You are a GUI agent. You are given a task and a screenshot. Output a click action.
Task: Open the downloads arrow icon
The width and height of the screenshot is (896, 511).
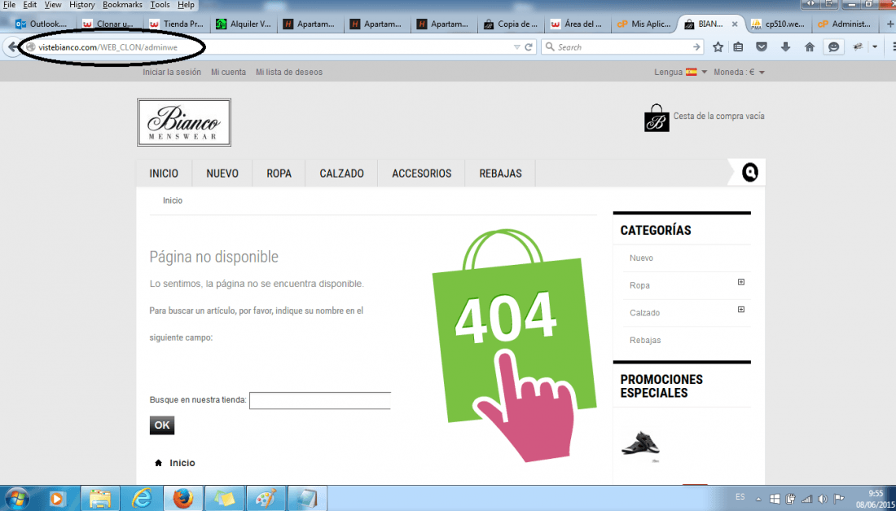(786, 47)
